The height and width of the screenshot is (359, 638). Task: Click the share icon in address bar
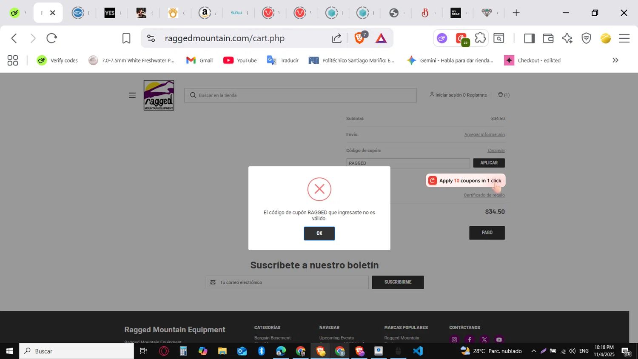click(x=336, y=38)
